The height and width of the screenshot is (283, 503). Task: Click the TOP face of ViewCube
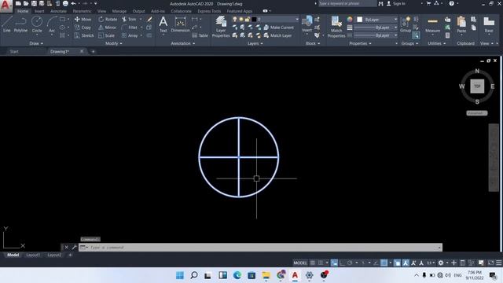pos(477,86)
